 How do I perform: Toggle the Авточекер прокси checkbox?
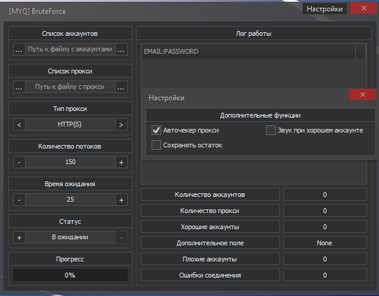point(156,130)
